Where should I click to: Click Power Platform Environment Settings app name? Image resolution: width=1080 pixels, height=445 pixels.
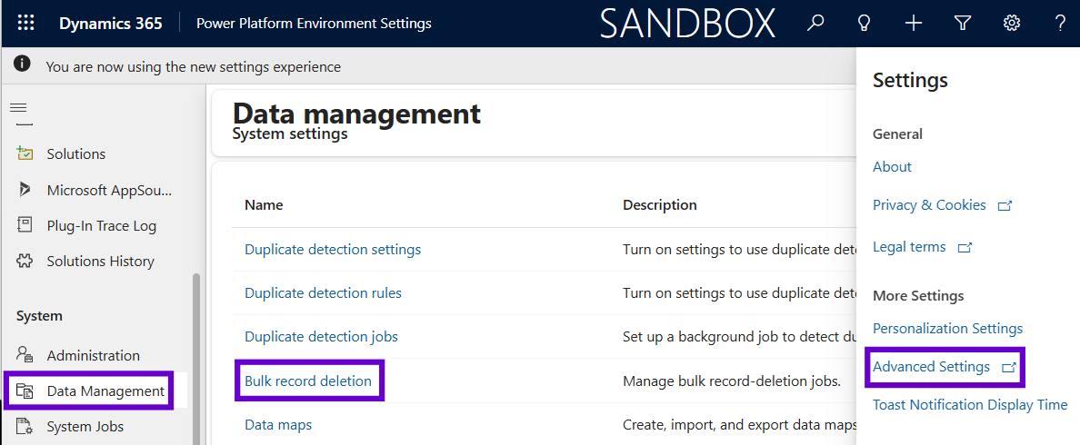tap(314, 24)
